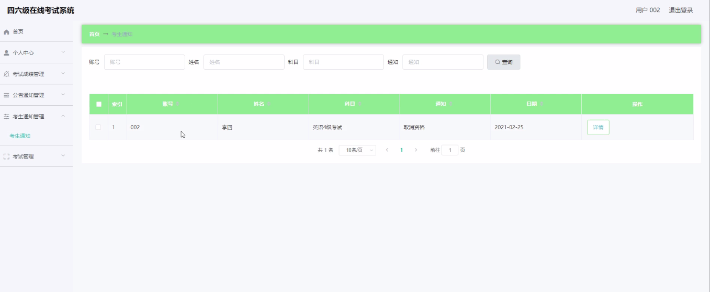
Task: Toggle the select-all checkbox in table header
Action: pyautogui.click(x=98, y=104)
